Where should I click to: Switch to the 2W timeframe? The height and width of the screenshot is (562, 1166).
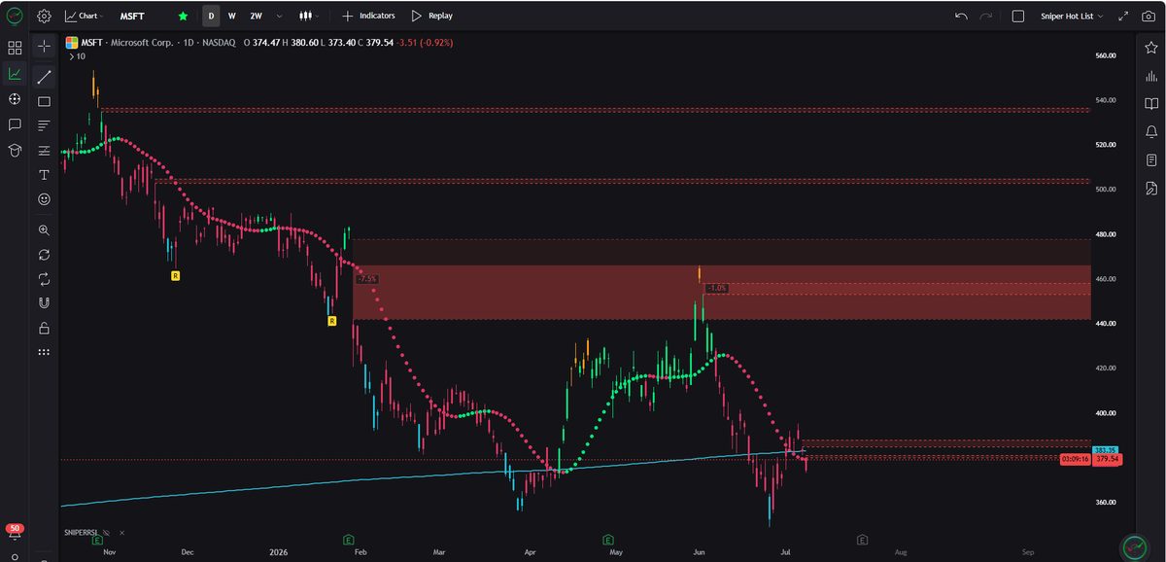click(256, 17)
